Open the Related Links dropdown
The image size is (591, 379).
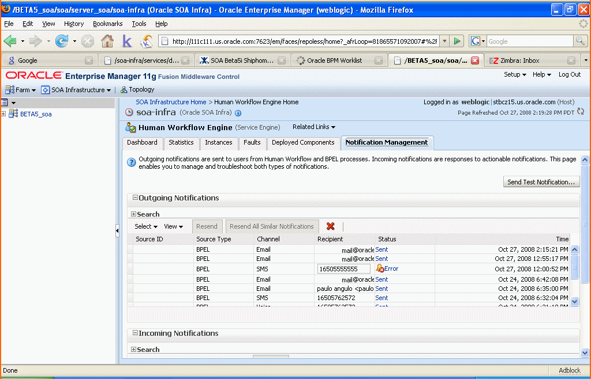point(314,127)
